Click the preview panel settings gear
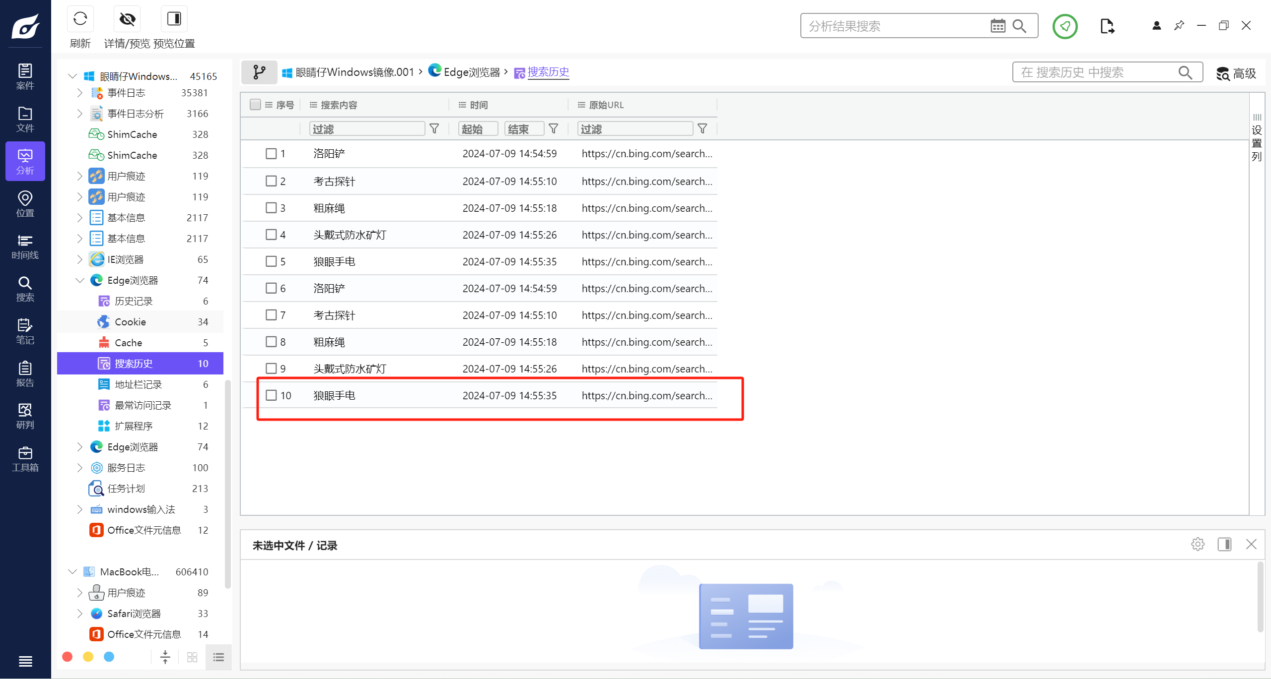 click(1198, 545)
